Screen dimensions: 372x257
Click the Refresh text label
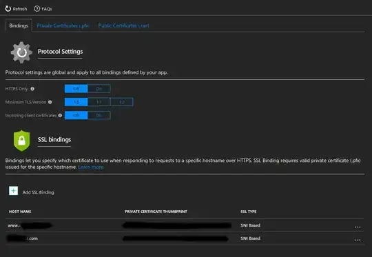[20, 9]
